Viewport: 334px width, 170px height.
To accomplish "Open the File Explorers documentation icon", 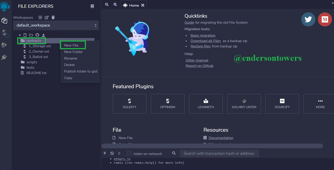I will (92, 6).
